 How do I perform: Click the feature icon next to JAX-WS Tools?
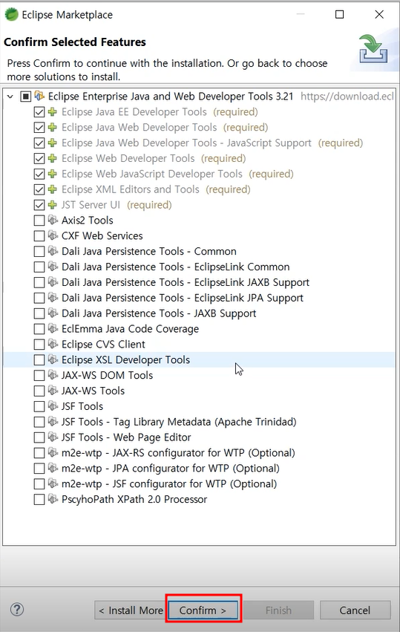pyautogui.click(x=53, y=391)
